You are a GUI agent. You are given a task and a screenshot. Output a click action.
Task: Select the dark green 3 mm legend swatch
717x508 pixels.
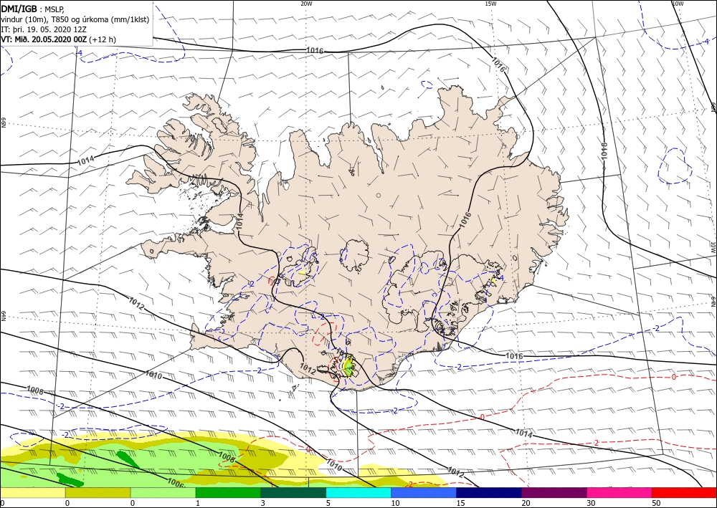pyautogui.click(x=293, y=492)
